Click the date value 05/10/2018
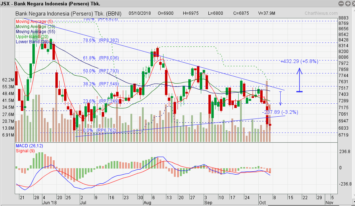This screenshot has height=206, width=355. click(140, 13)
